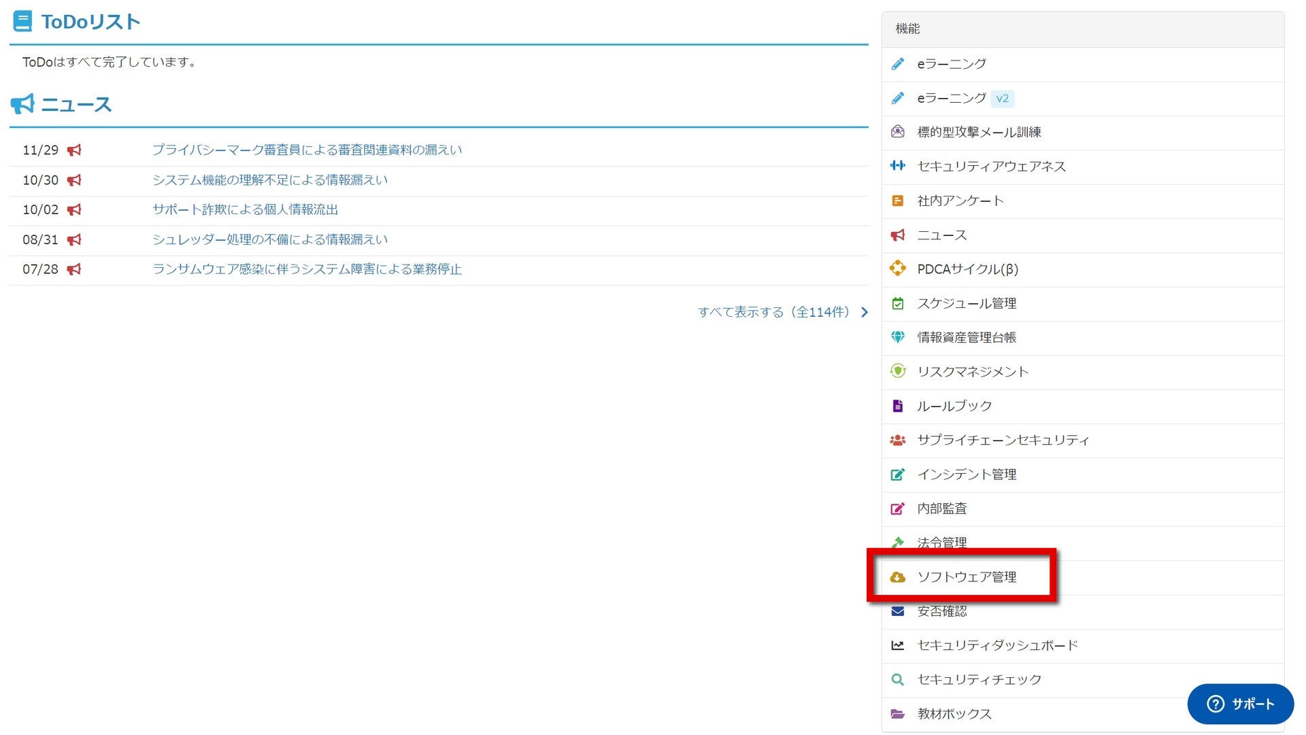Click the megaphone icon beside ニュース in 機能
This screenshot has height=735, width=1306.
[898, 235]
